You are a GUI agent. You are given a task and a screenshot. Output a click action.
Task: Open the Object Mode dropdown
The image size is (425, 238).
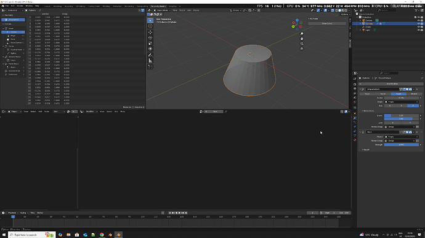click(x=161, y=10)
